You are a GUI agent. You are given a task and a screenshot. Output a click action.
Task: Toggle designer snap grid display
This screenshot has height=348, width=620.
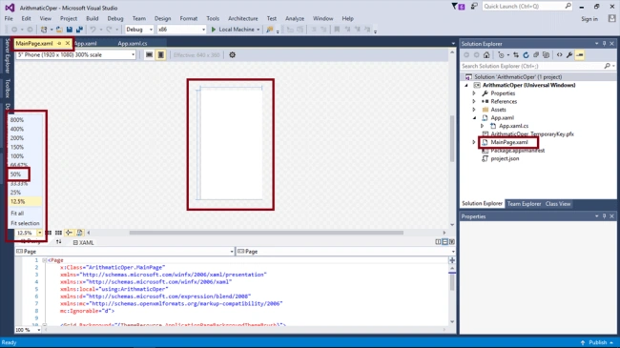tap(49, 233)
